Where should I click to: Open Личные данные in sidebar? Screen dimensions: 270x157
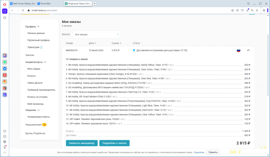(x=36, y=33)
